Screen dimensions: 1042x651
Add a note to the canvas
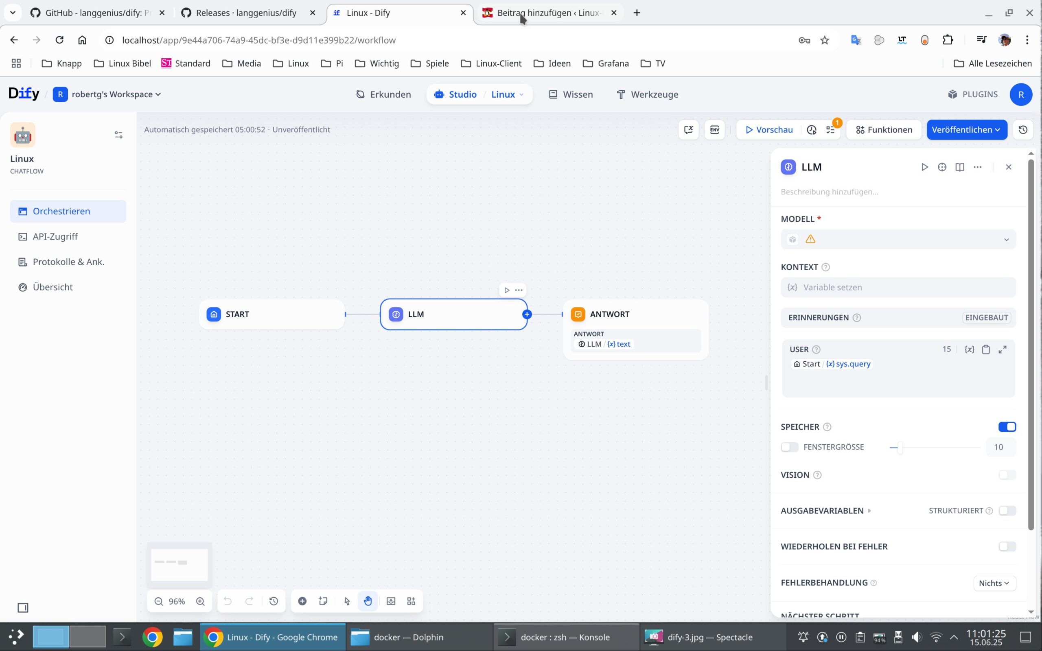point(323,601)
